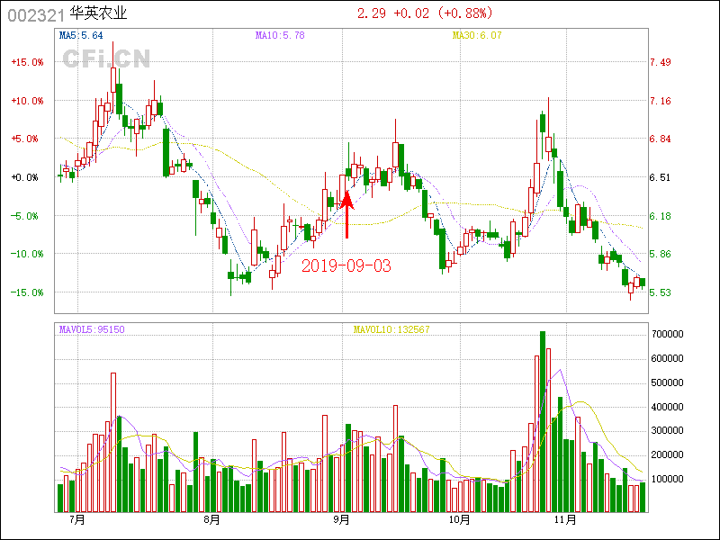Click the 7.16 price axis label
720x540 pixels.
point(660,101)
